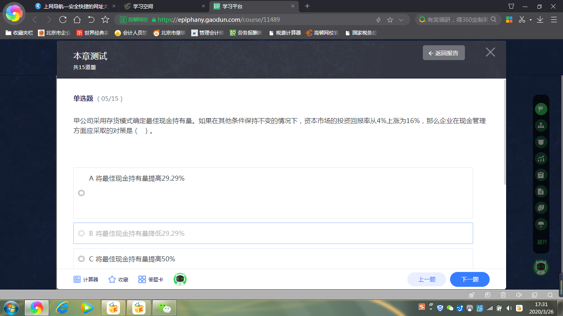
Task: Click the WeChat icon in Windows taskbar
Action: (x=164, y=307)
